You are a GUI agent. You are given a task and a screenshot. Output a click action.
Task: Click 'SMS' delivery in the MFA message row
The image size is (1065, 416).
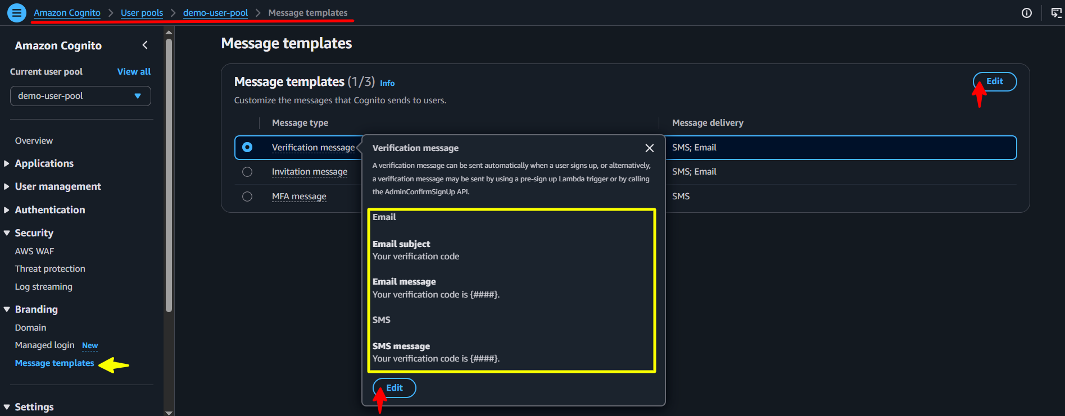coord(681,196)
